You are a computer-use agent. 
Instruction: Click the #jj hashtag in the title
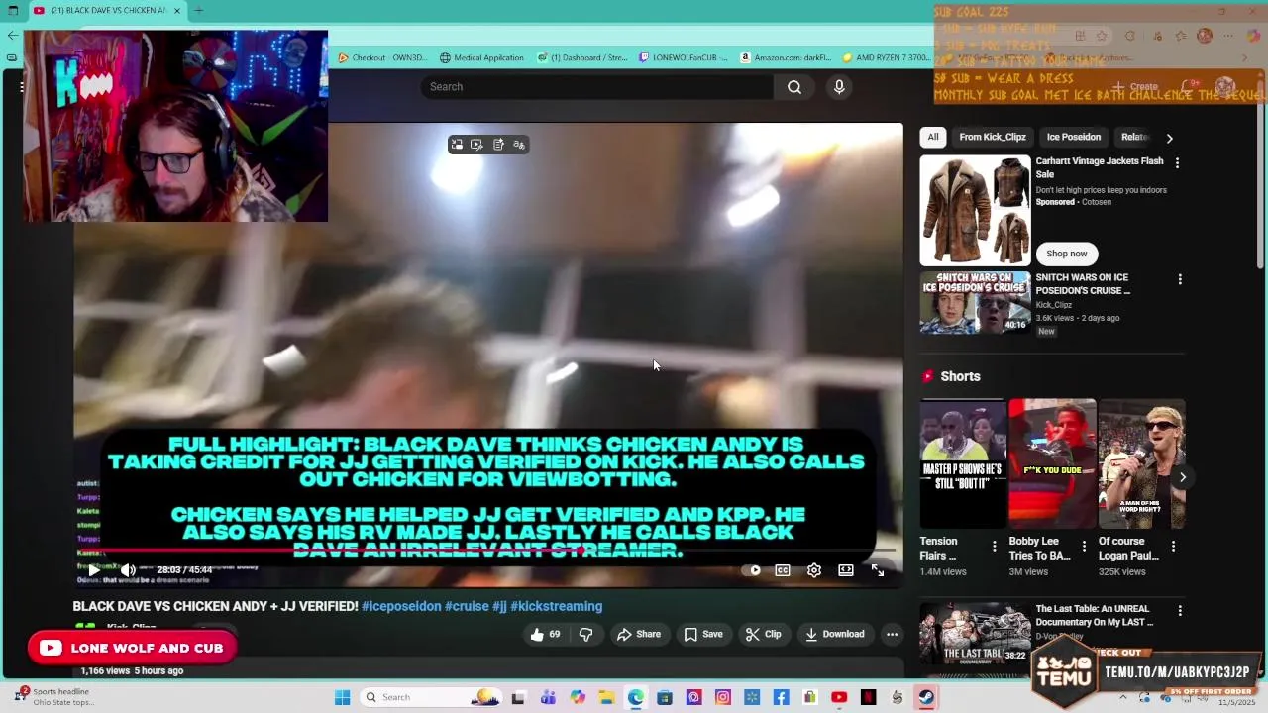point(499,606)
